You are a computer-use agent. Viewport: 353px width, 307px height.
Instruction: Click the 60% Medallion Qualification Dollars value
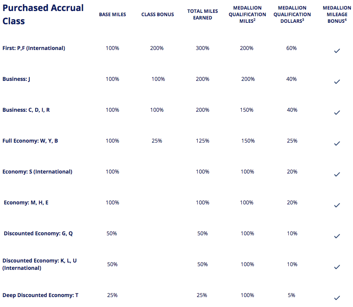point(292,48)
